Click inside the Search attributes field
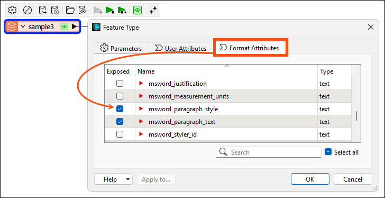Screen dimensions: 385x198 [x=269, y=152]
